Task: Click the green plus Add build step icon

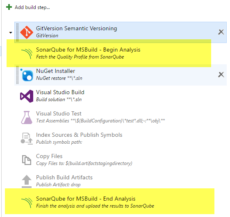Action: tap(9, 7)
